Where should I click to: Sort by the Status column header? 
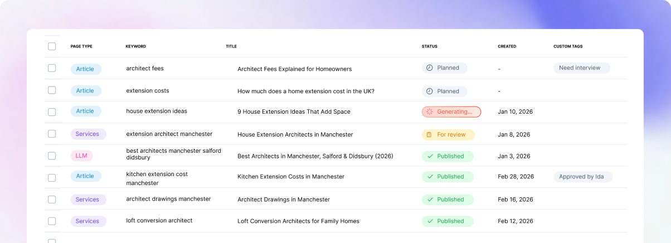429,46
